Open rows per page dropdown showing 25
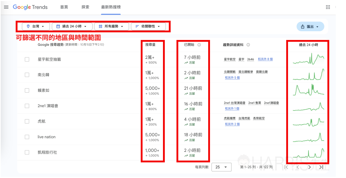This screenshot has width=346, height=178. point(221,167)
